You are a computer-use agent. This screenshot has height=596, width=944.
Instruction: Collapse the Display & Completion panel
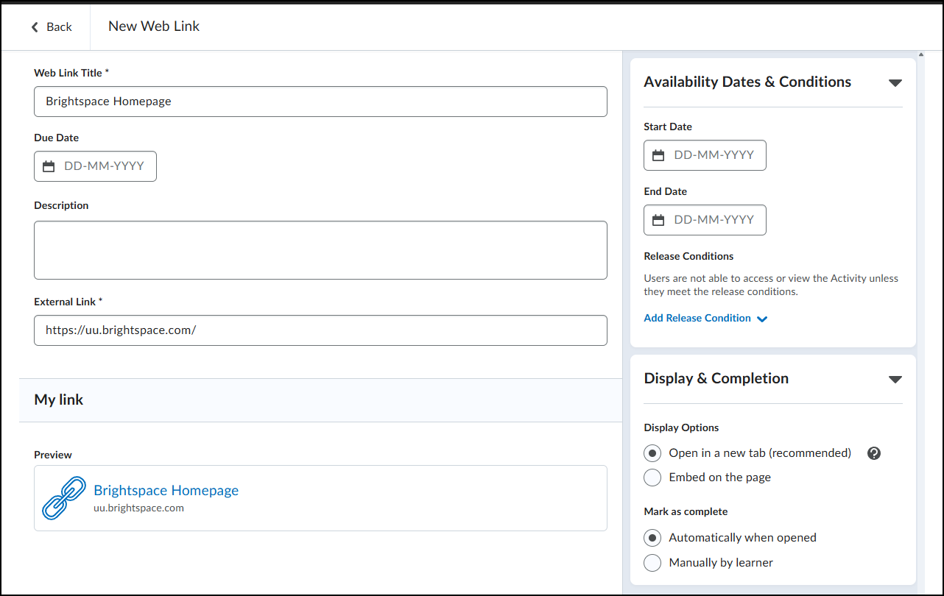click(895, 380)
